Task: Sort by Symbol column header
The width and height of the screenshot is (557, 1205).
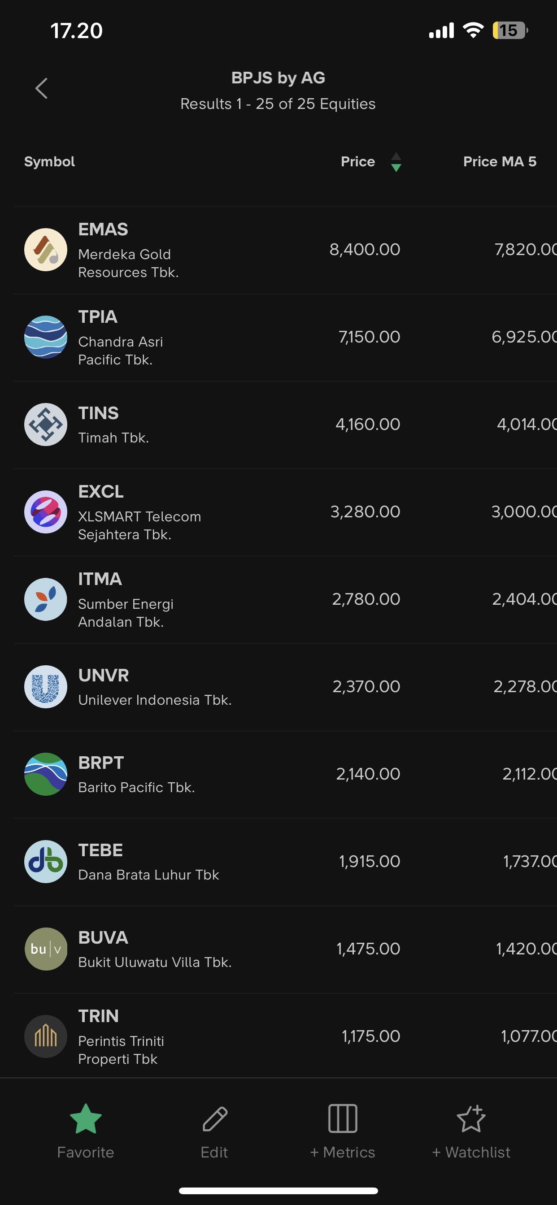Action: click(x=50, y=162)
